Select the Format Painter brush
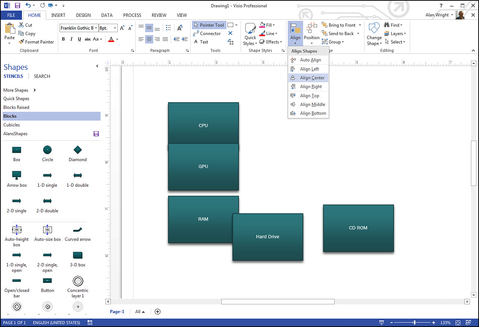Screen dimensions: 479x327 pyautogui.click(x=21, y=42)
